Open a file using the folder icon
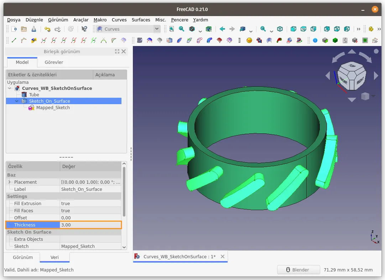The width and height of the screenshot is (385, 280). pyautogui.click(x=24, y=29)
